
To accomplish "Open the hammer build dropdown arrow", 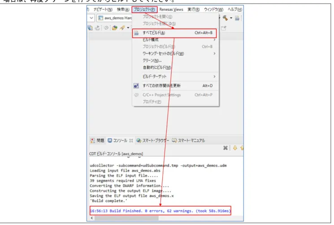I will 231,18.
